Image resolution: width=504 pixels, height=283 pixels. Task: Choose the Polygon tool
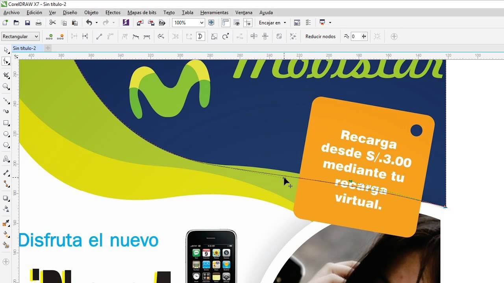pos(6,145)
